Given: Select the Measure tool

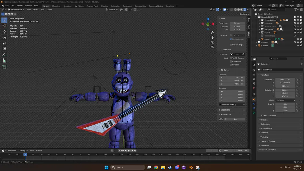Looking at the screenshot, I should 4,61.
